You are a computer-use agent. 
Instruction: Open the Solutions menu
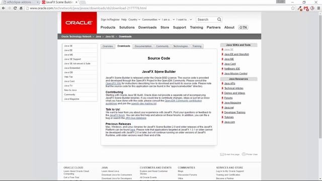coord(127,27)
